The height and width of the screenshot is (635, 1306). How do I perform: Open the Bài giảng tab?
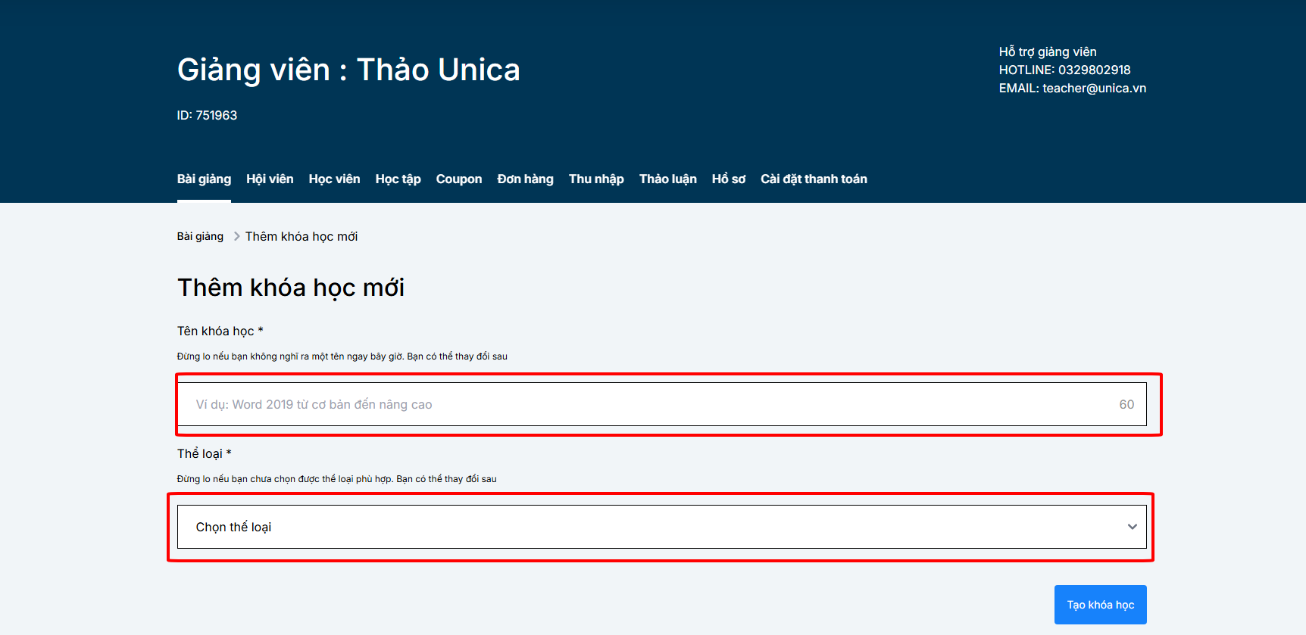tap(204, 179)
